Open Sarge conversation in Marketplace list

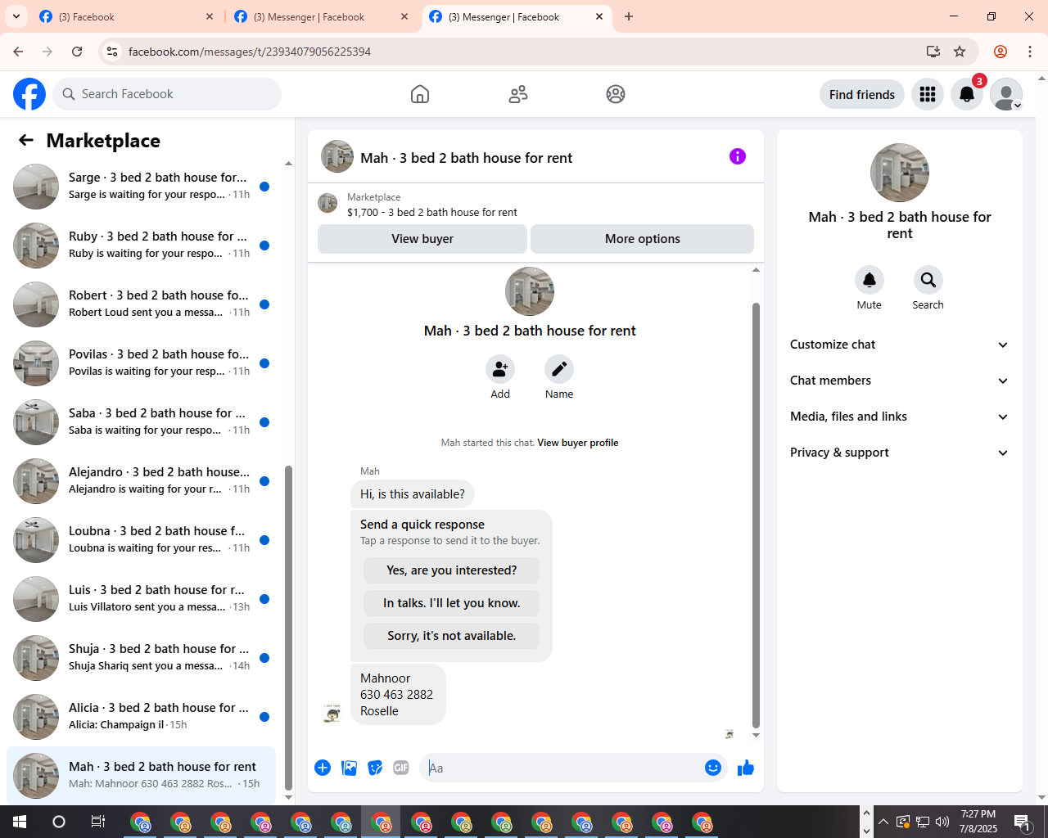pyautogui.click(x=141, y=187)
